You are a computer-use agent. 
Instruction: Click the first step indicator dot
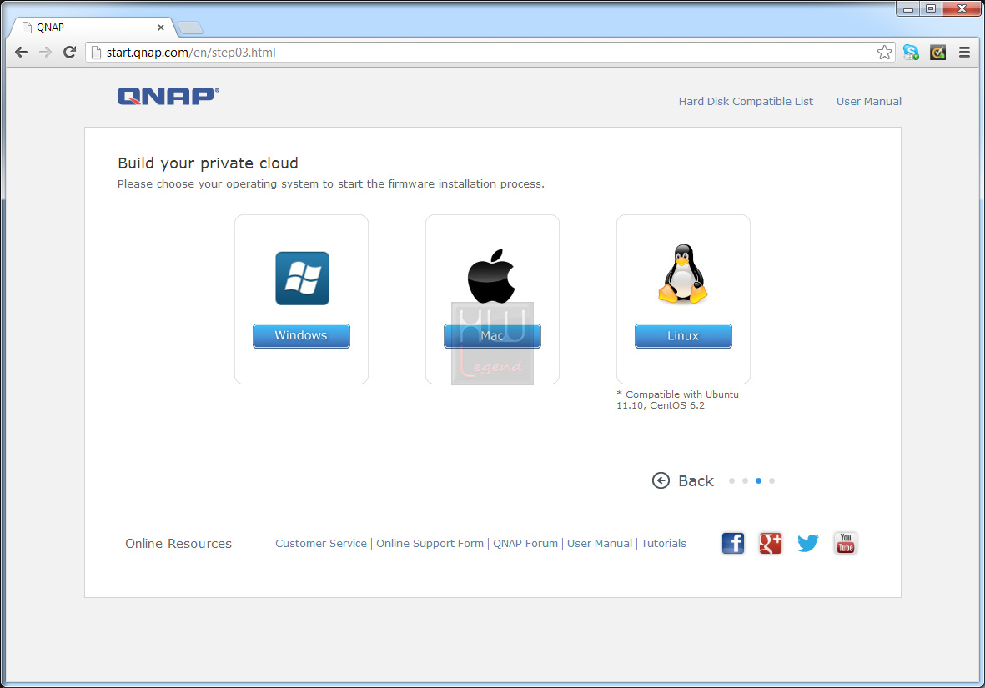731,480
